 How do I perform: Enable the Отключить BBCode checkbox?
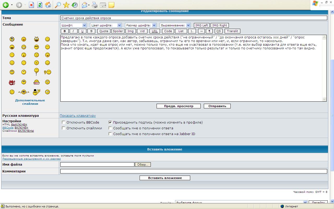(63, 122)
